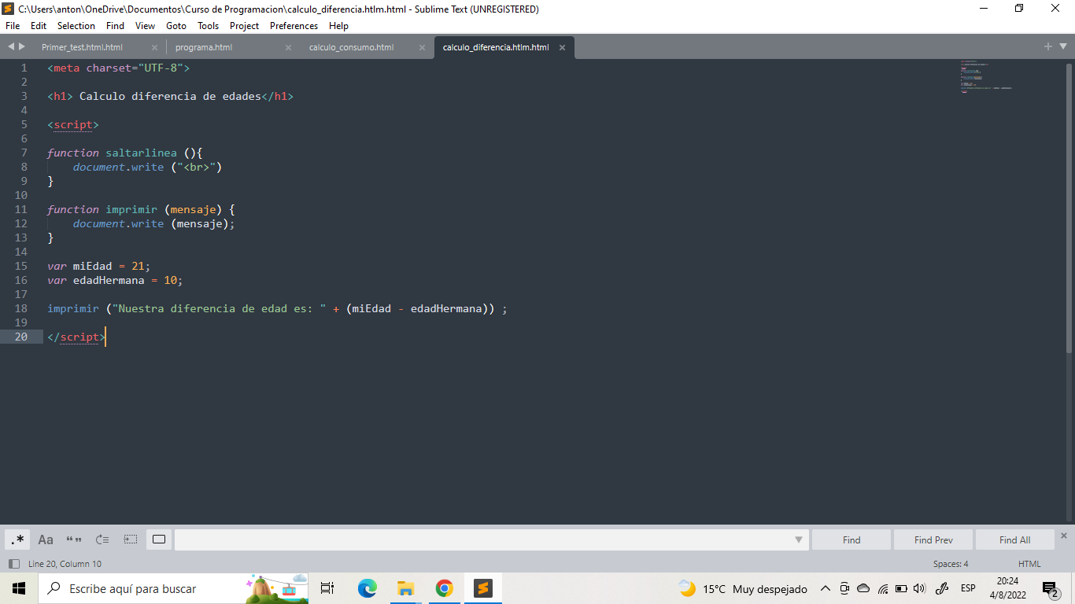The image size is (1075, 604).
Task: Open the OneDrive cloud tray icon
Action: 863,588
